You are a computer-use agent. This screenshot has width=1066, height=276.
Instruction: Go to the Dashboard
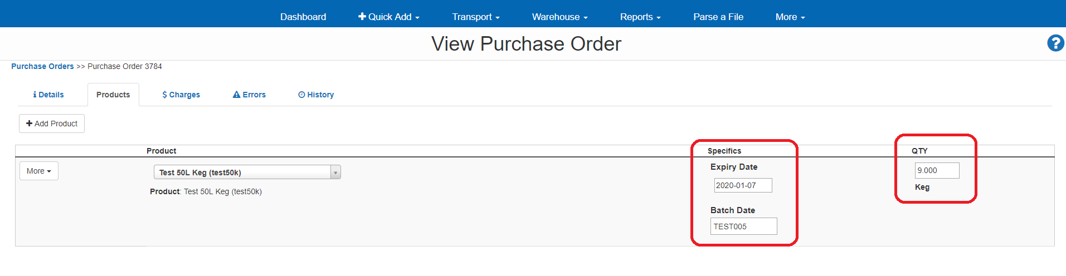(303, 17)
